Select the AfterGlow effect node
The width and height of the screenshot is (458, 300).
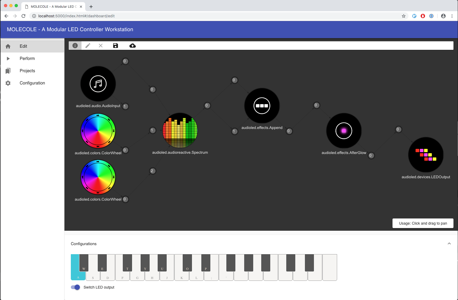click(x=344, y=131)
